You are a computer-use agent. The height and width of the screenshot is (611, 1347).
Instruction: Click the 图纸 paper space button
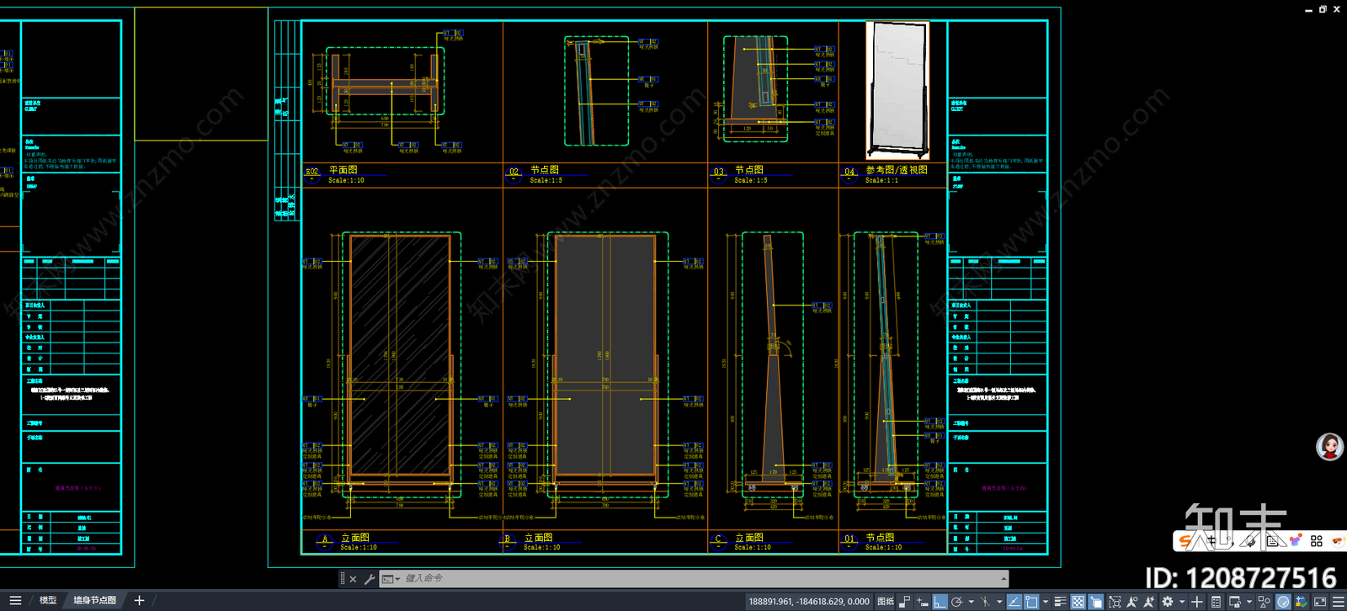[886, 602]
